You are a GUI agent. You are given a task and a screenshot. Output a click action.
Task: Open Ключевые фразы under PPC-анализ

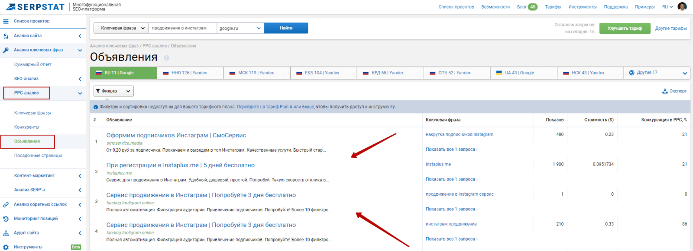coord(32,113)
